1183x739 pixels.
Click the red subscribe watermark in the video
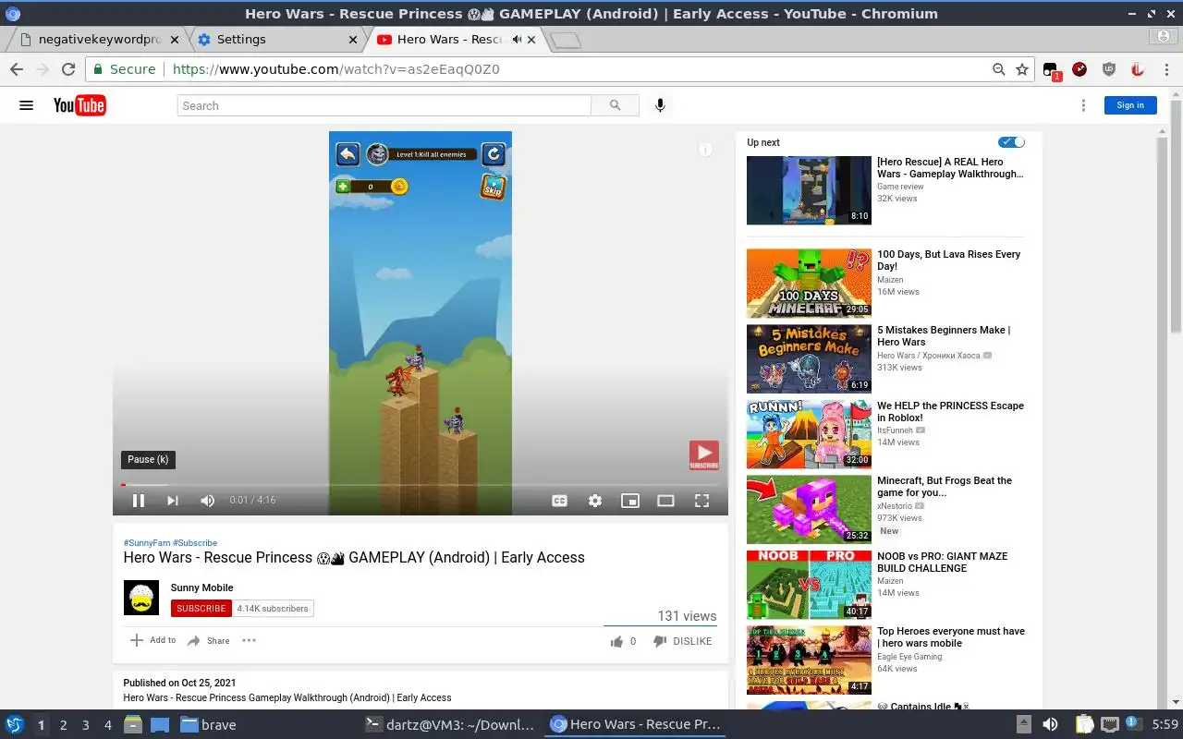click(x=703, y=455)
